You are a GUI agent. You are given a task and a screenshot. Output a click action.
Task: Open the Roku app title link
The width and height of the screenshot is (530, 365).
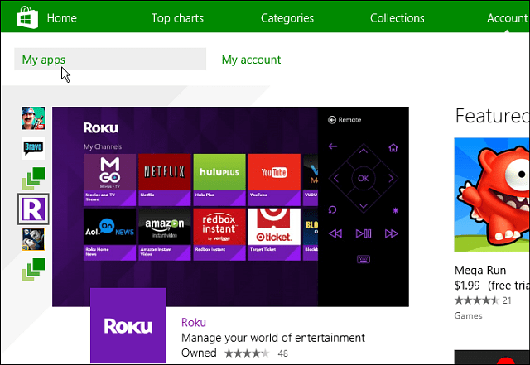(x=194, y=323)
